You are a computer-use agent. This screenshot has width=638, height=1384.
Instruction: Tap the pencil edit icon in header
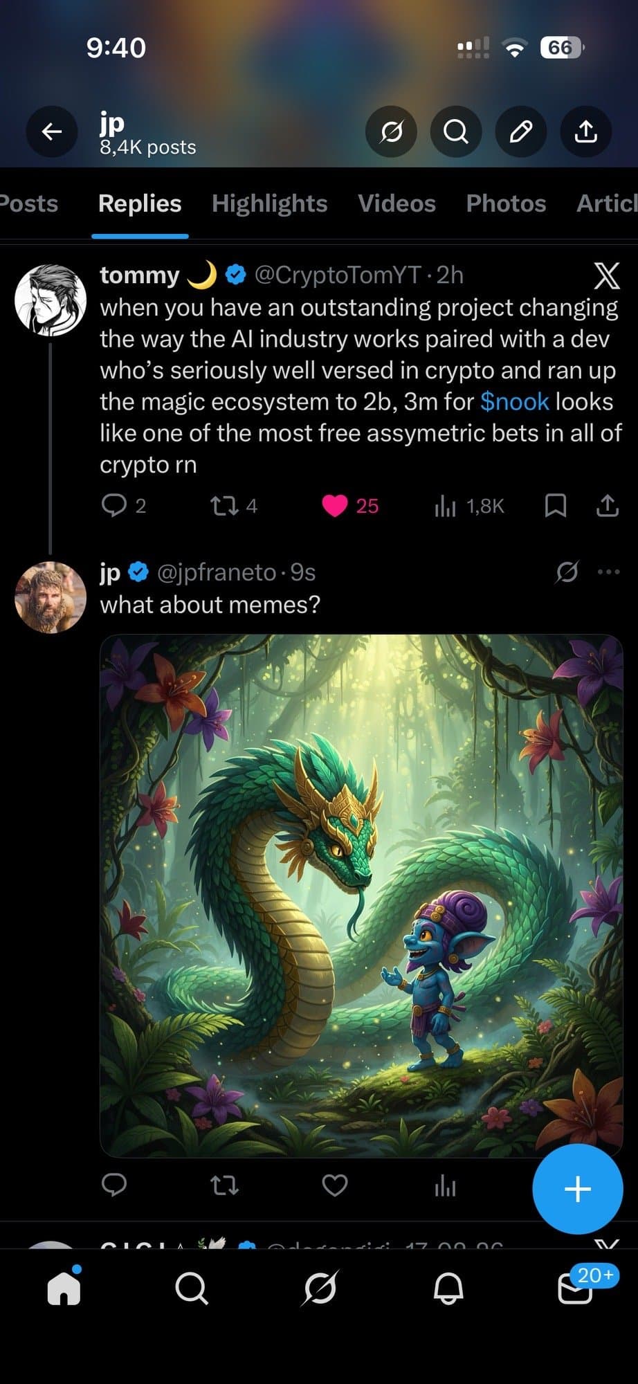tap(520, 131)
